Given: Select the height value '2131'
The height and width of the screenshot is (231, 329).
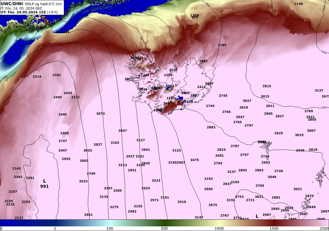Looking at the screenshot, I should pos(76,97).
